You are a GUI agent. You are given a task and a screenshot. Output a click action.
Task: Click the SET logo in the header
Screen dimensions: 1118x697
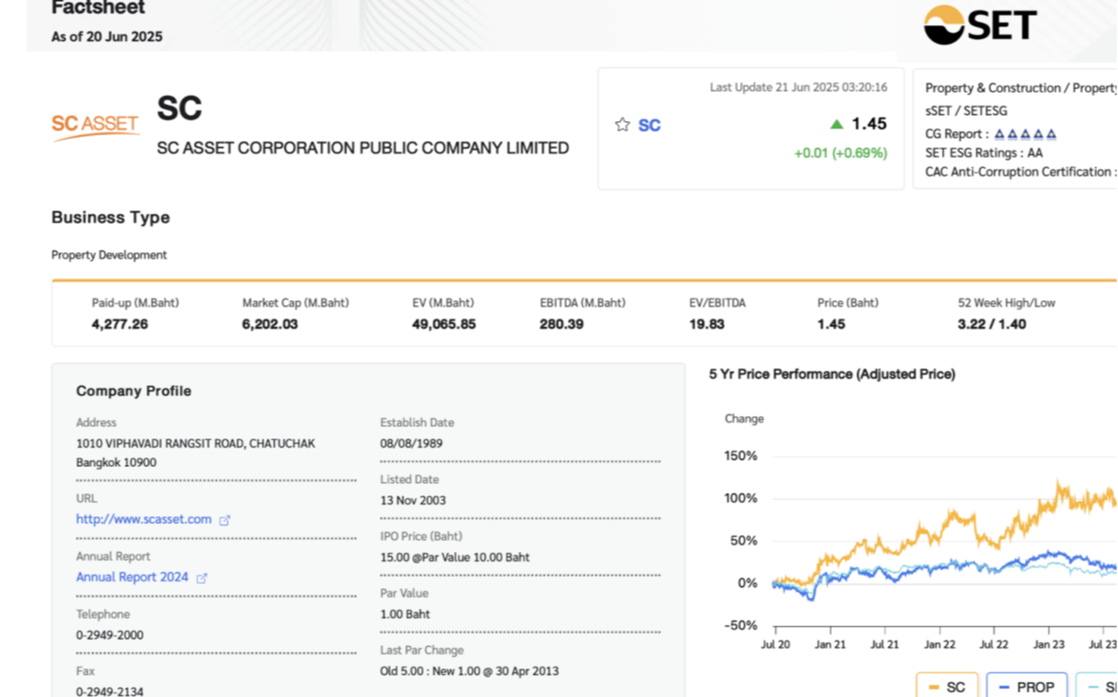(x=980, y=25)
